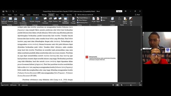Switch to the Design tab

[22, 15]
